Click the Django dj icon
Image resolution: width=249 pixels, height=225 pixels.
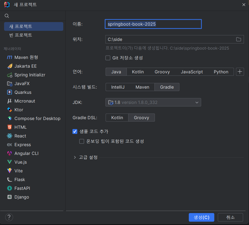pyautogui.click(x=10, y=197)
